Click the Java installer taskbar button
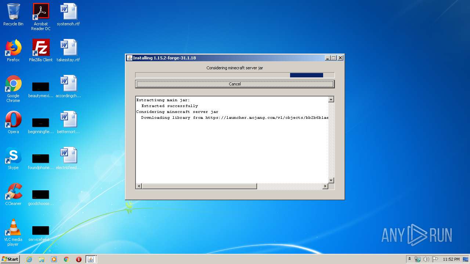 91,259
